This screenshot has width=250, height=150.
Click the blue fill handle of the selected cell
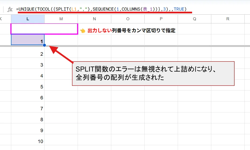45,45
